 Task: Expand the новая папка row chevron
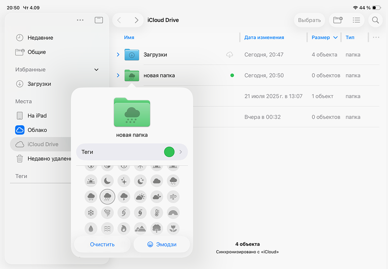[x=118, y=75]
